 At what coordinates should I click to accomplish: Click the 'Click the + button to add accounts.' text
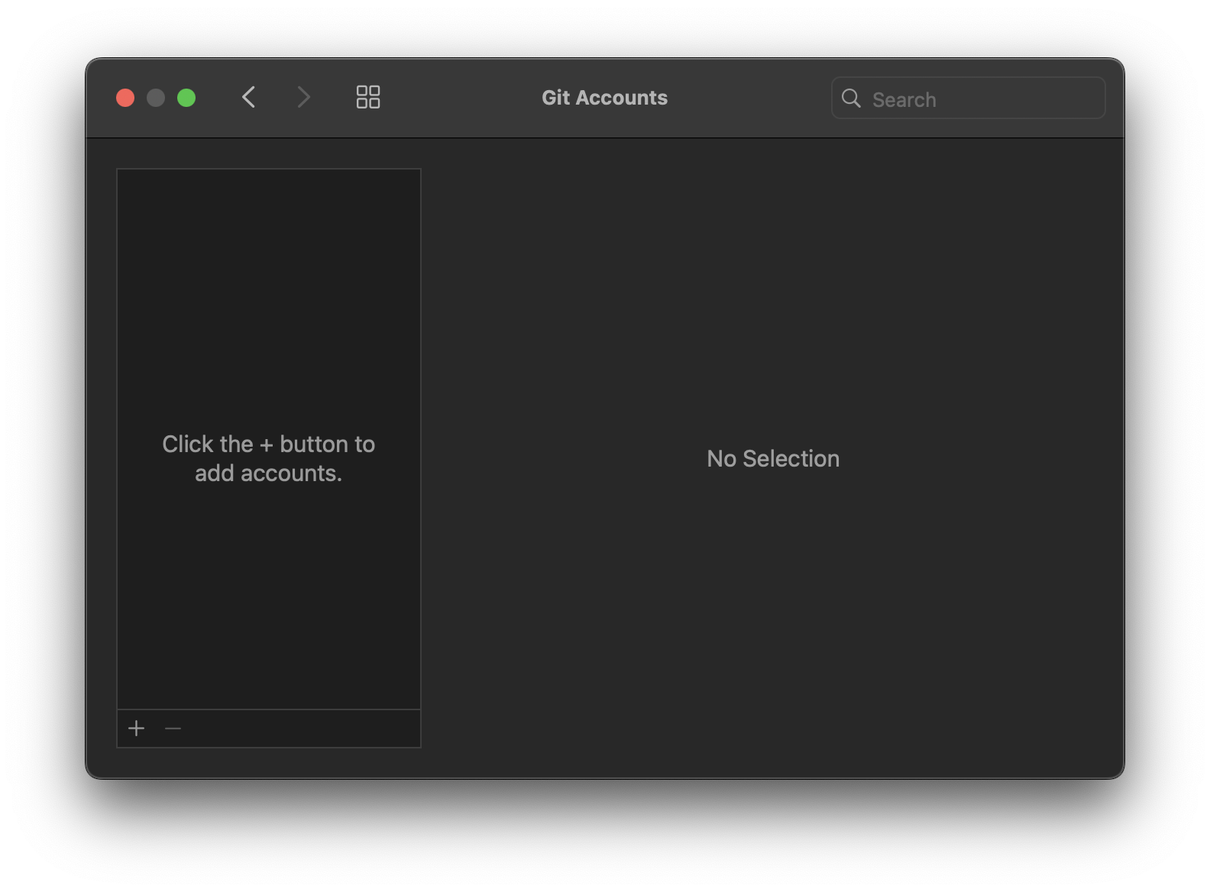pos(269,458)
